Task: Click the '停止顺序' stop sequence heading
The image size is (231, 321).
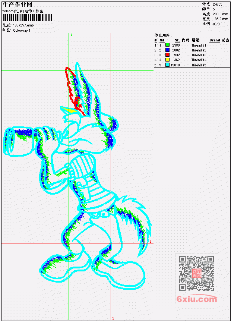Action: [163, 35]
